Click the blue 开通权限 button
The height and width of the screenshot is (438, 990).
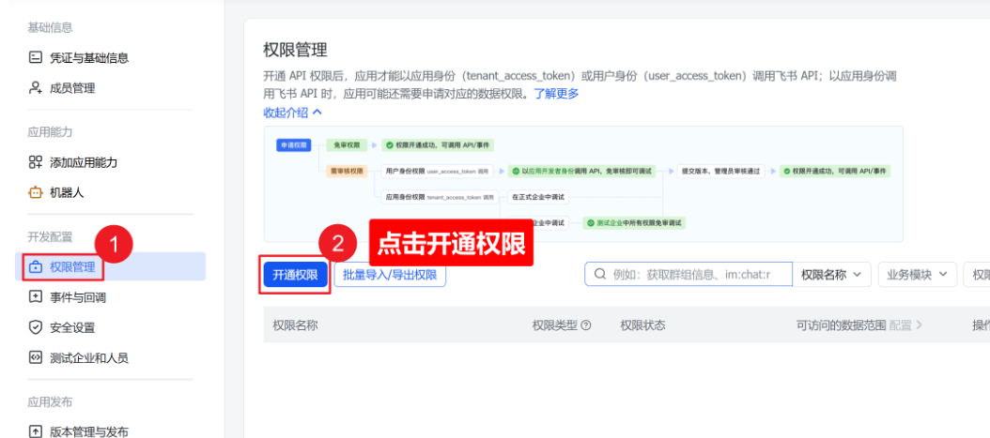click(295, 275)
